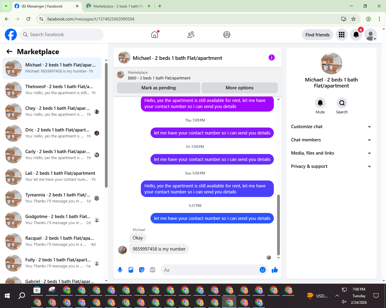
Task: Open the Chey conversation
Action: click(x=52, y=112)
